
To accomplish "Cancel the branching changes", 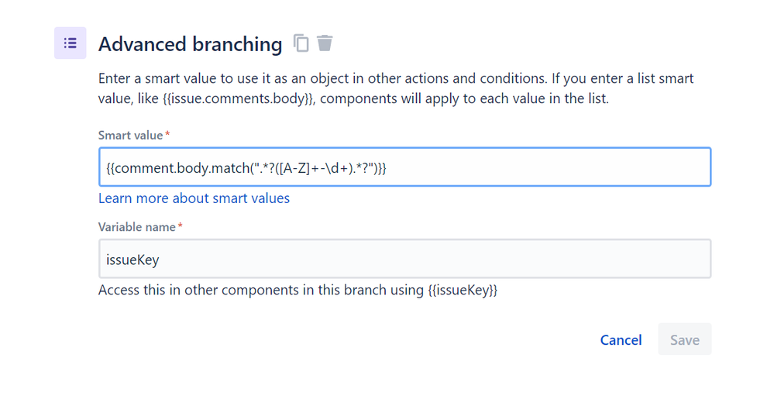I will pyautogui.click(x=621, y=340).
